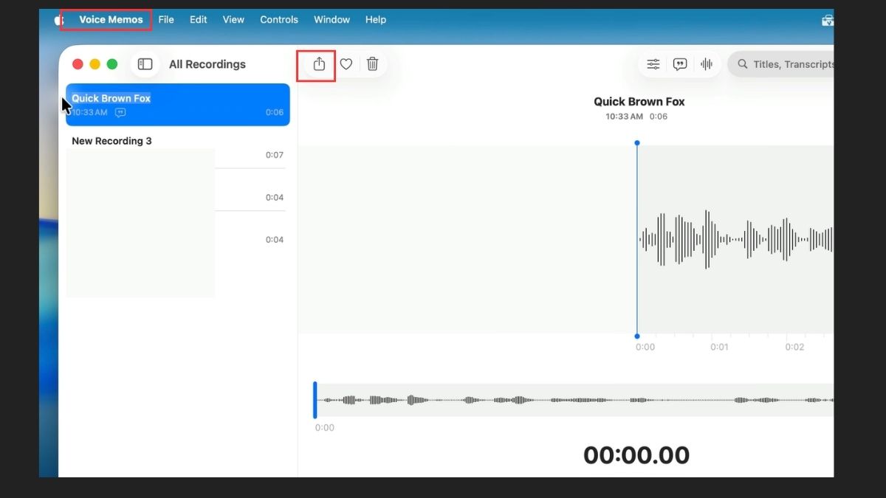Screen dimensions: 886x498
Task: Click the magnifying glass in the search field
Action: coord(743,64)
